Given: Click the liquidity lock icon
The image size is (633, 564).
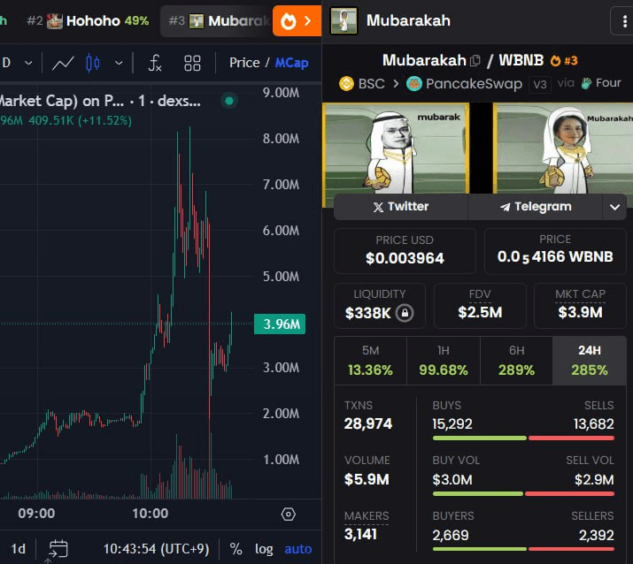Looking at the screenshot, I should pos(405,313).
